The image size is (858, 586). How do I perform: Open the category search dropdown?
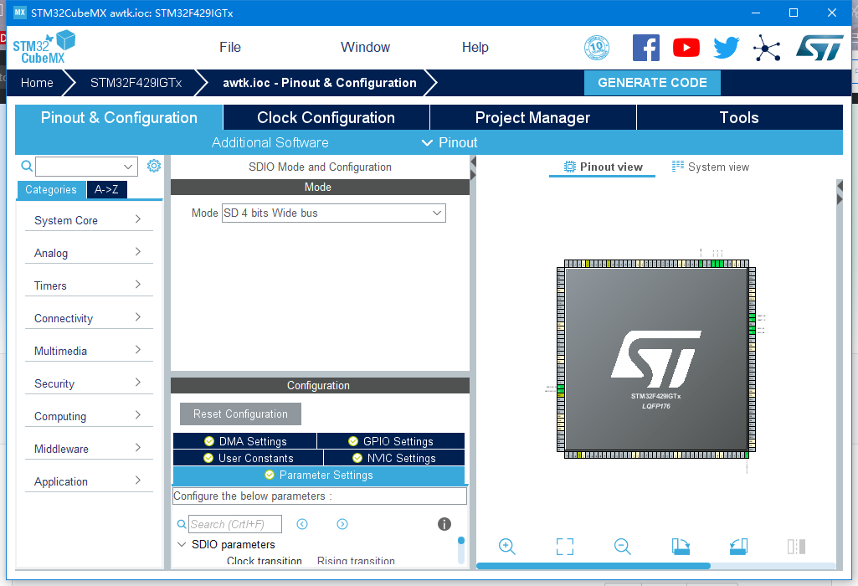point(128,167)
